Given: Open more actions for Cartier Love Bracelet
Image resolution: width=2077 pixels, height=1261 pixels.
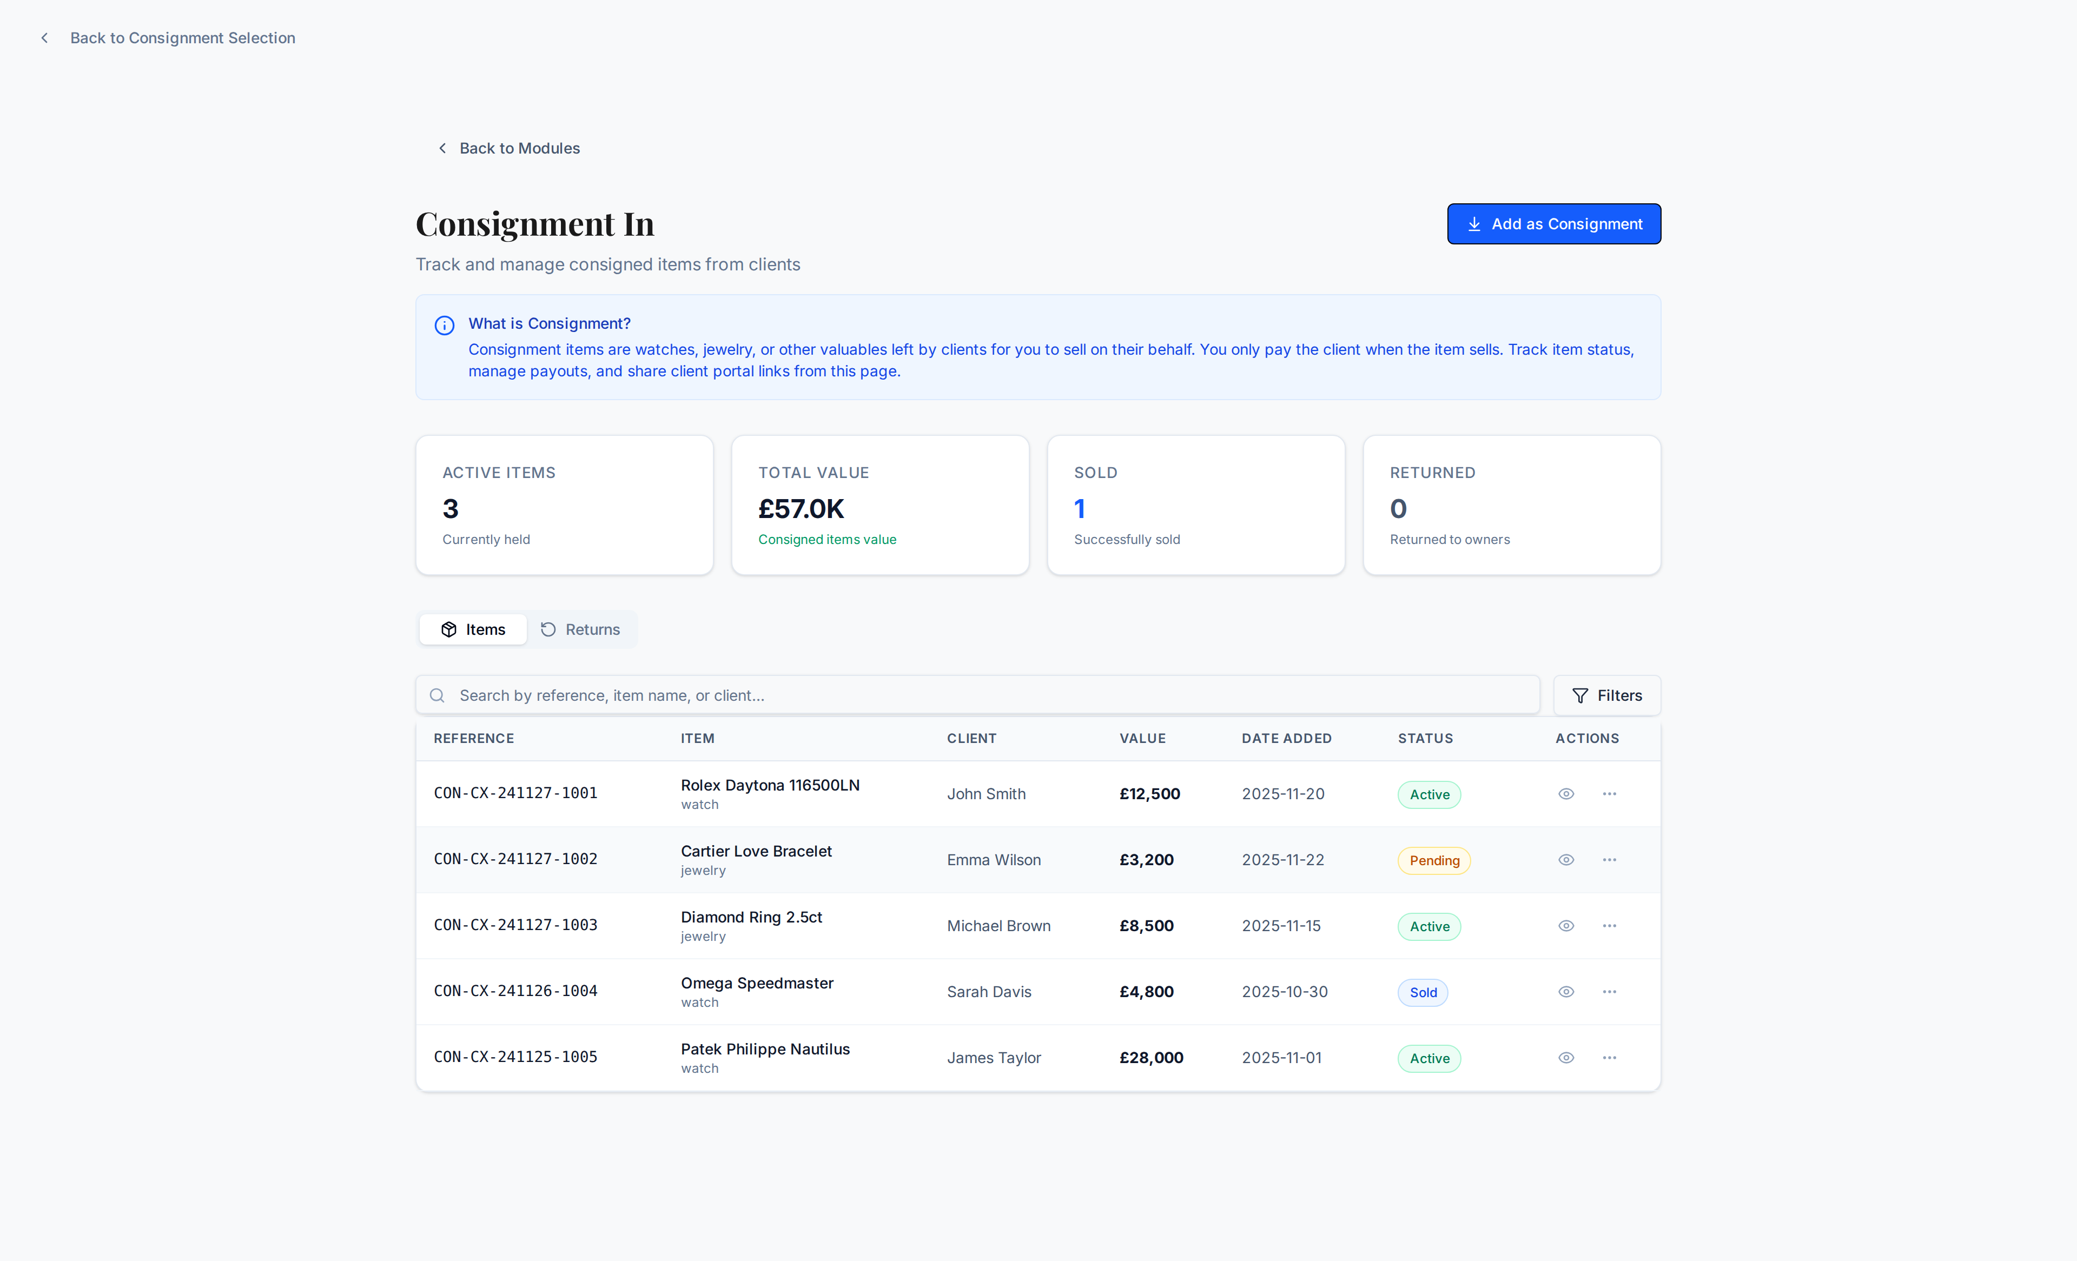Looking at the screenshot, I should 1609,860.
